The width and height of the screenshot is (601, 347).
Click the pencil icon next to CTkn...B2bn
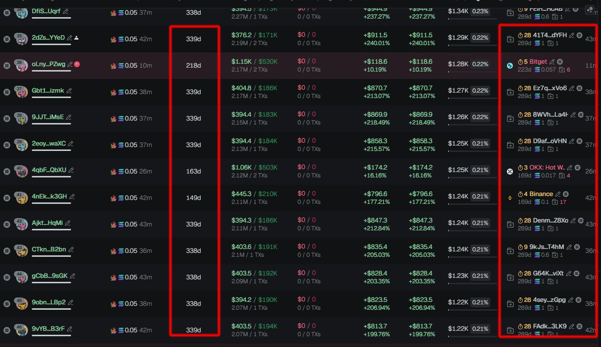point(71,250)
